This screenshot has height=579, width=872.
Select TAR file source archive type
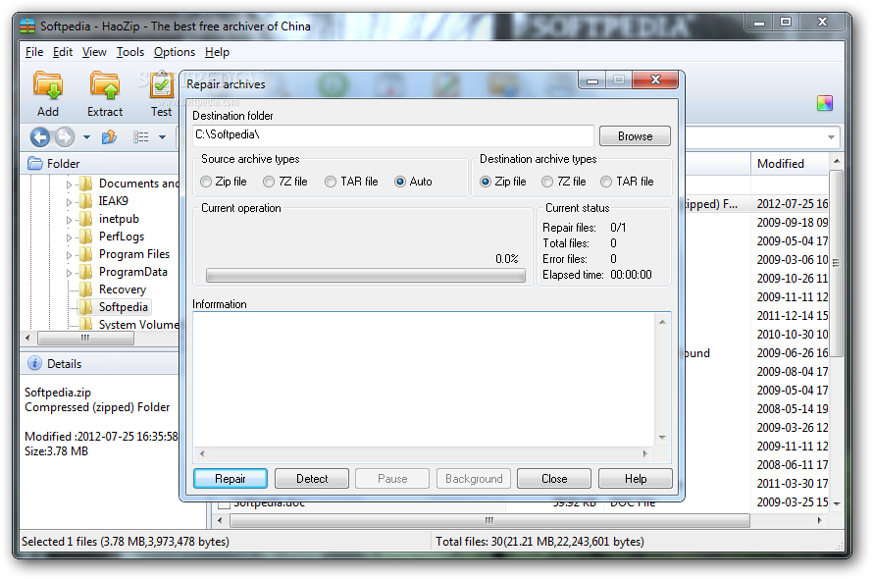coord(331,182)
